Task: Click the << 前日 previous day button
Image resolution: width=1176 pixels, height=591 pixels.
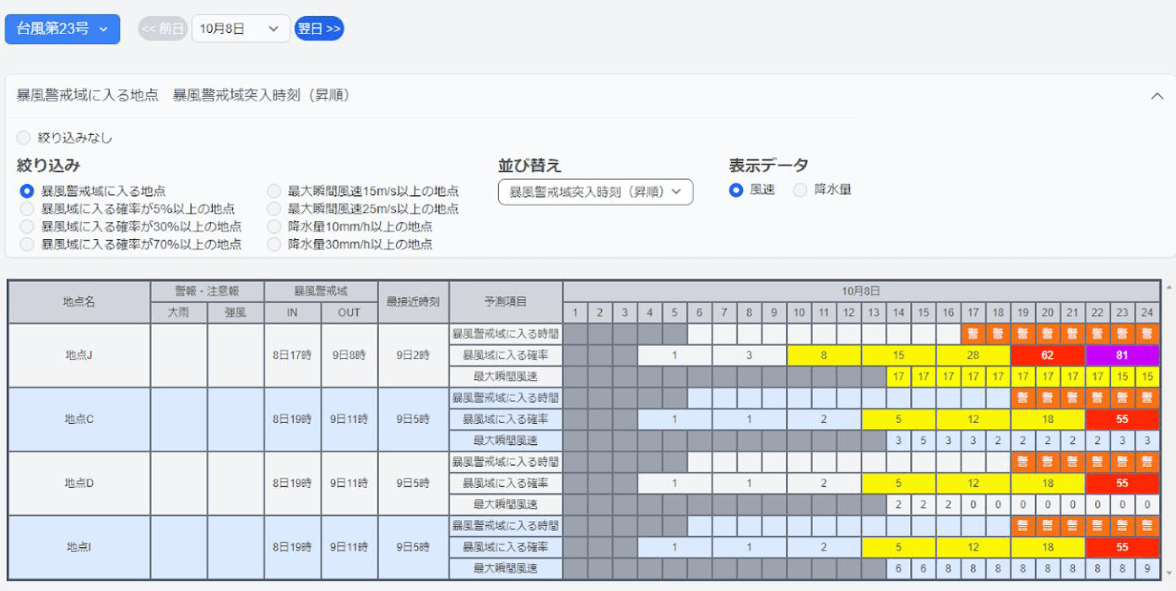Action: (x=162, y=29)
